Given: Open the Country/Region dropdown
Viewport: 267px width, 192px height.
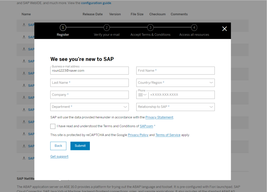Looking at the screenshot, I should coord(175,83).
